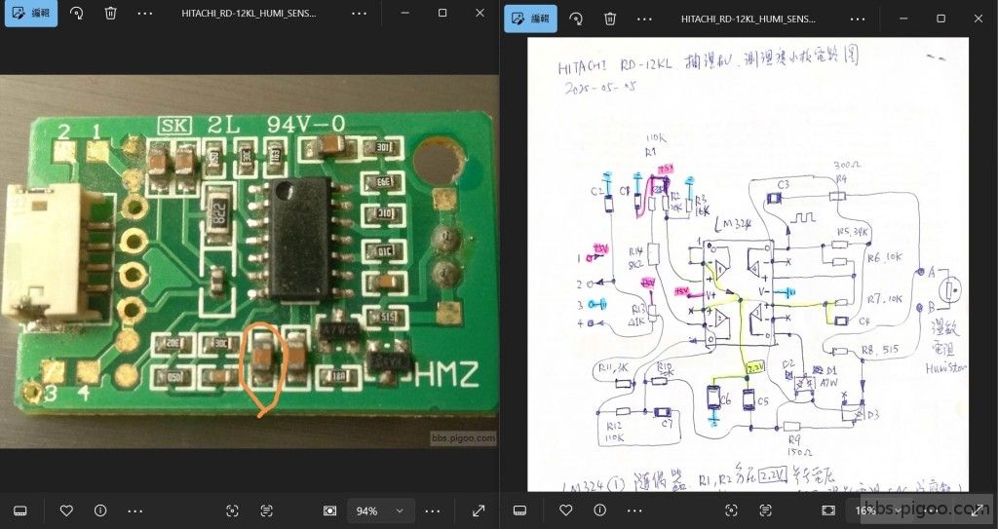Delete the PCB photo using trash icon
The height and width of the screenshot is (529, 998).
pos(111,14)
